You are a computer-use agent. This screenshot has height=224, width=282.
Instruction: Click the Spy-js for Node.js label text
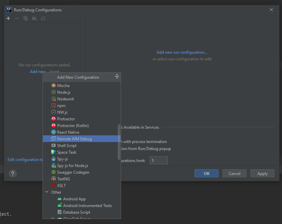tap(72, 166)
